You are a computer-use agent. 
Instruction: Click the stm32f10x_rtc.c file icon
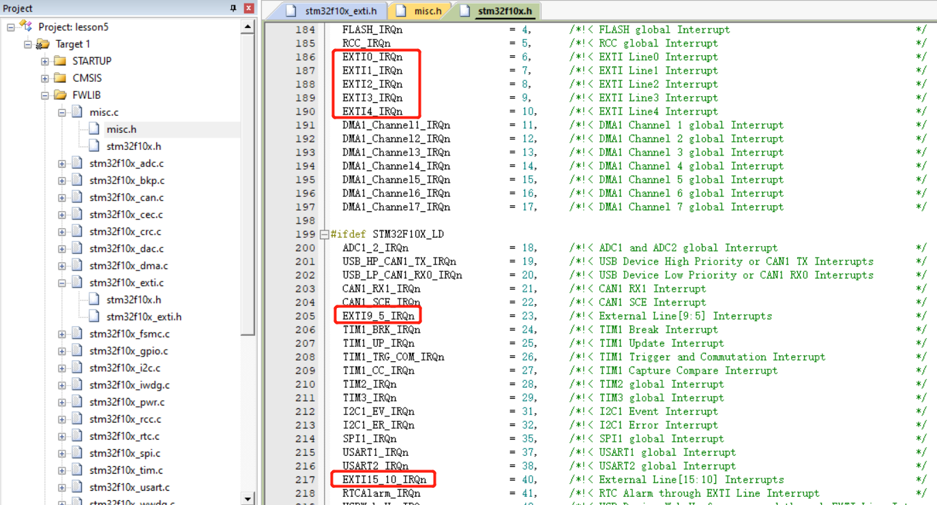click(77, 436)
